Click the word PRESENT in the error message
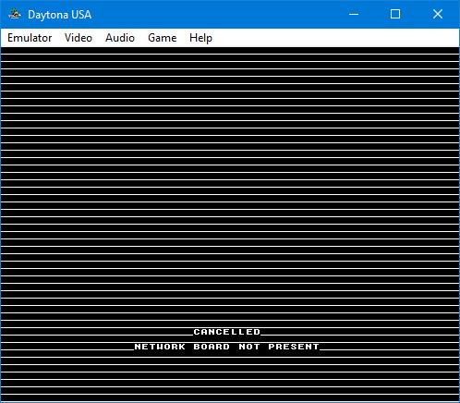Image resolution: width=460 pixels, height=403 pixels. [x=294, y=347]
